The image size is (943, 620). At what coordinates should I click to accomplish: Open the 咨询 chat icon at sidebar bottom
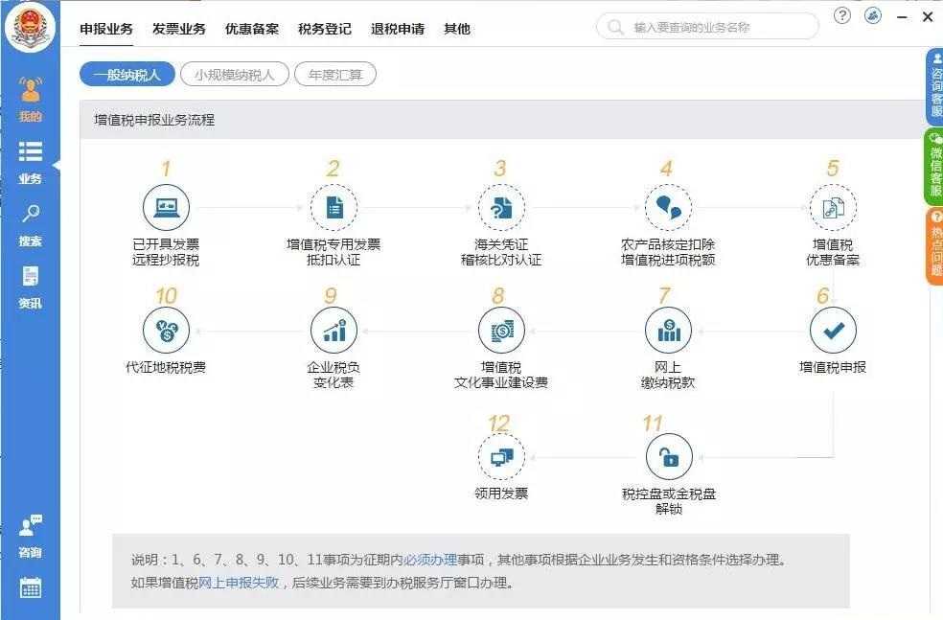30,537
